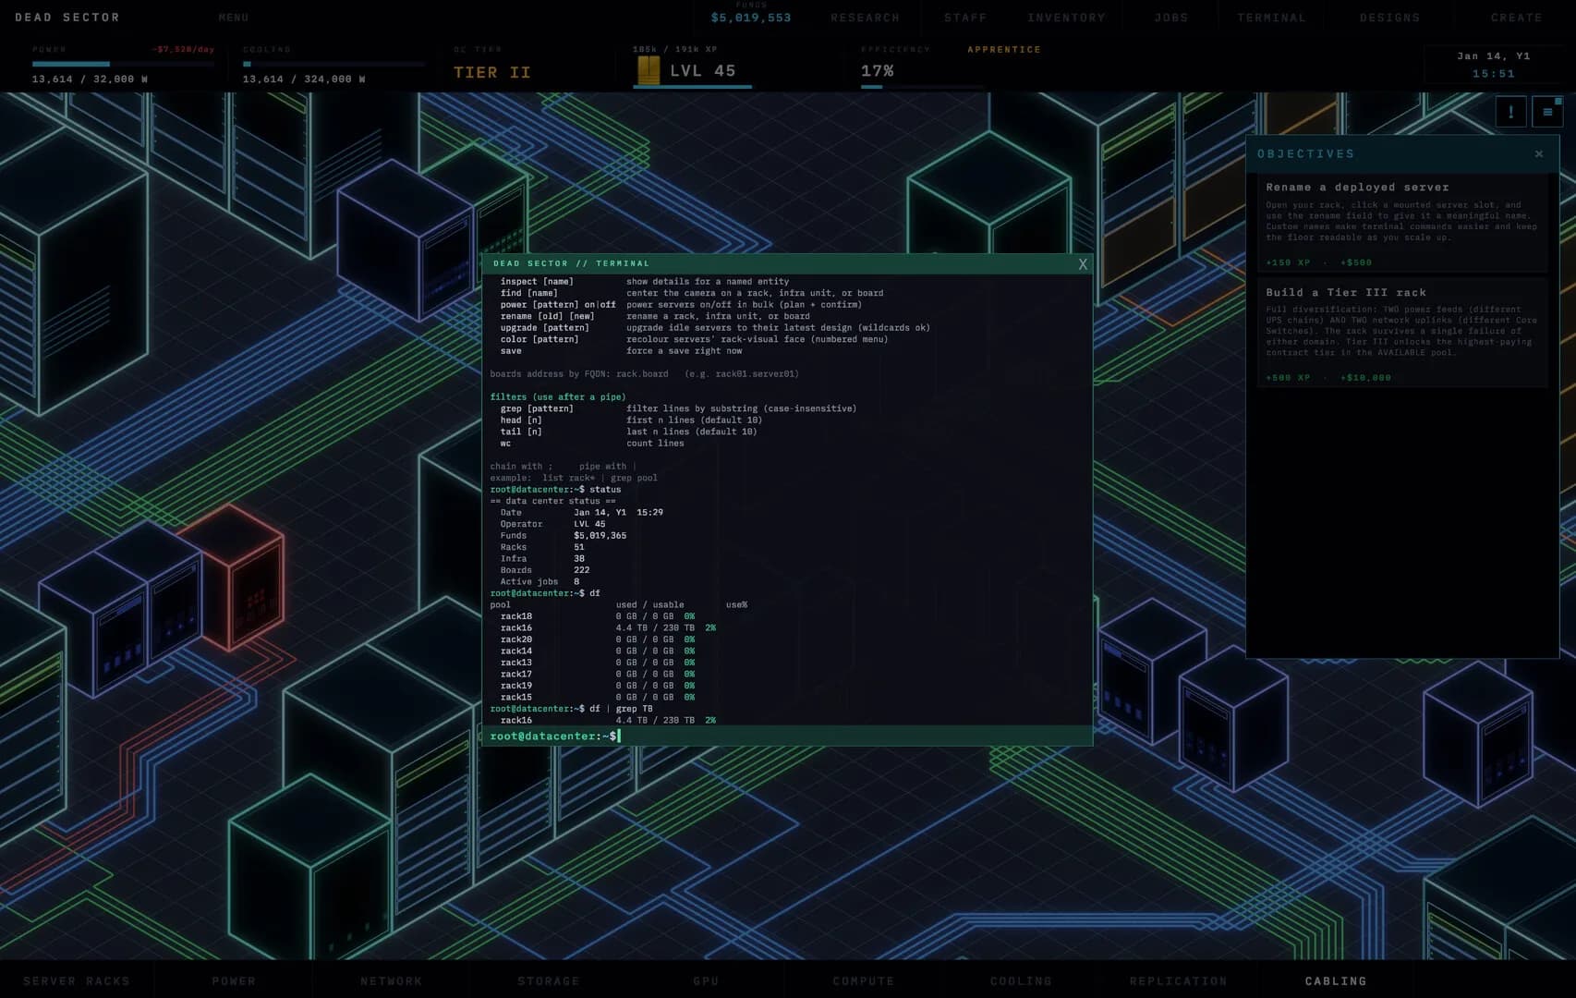The height and width of the screenshot is (998, 1576).
Task: Open the INVENTORY menu
Action: [1066, 18]
